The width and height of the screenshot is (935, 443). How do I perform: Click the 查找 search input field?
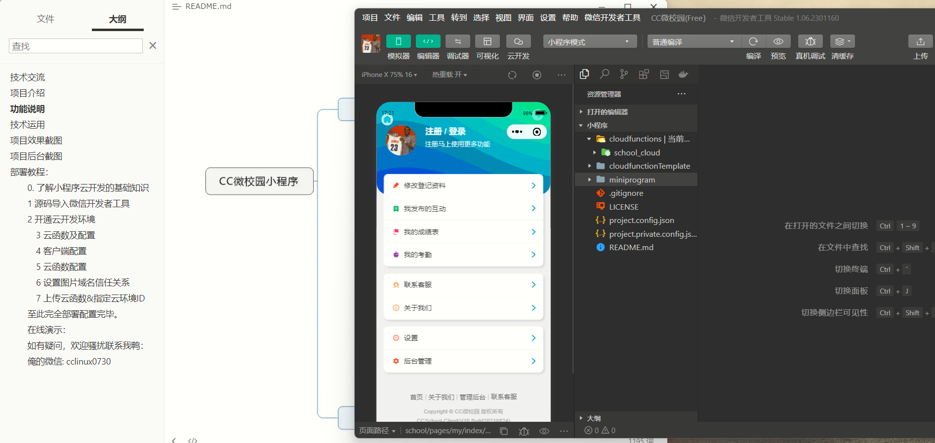[x=76, y=46]
